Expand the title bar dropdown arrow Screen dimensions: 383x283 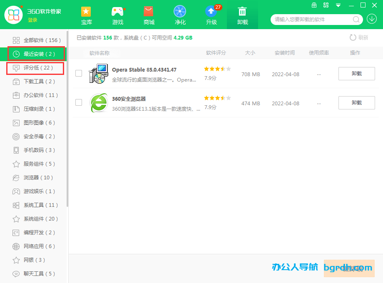pyautogui.click(x=338, y=5)
